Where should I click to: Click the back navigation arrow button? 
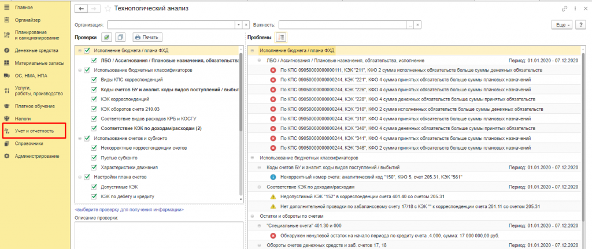click(x=81, y=9)
